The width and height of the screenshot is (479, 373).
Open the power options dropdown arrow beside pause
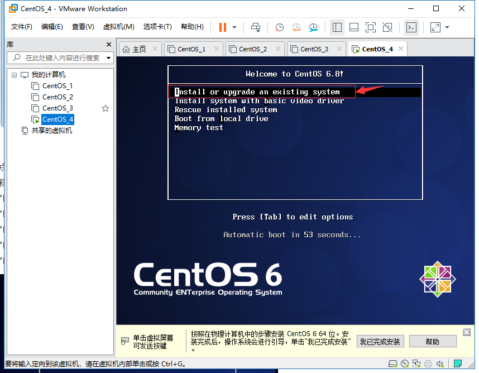(234, 27)
